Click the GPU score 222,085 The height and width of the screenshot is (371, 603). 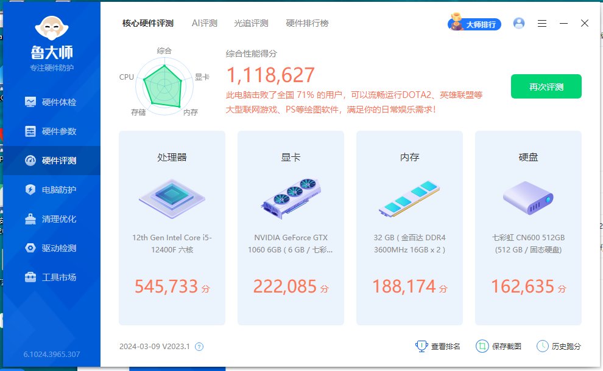(285, 286)
